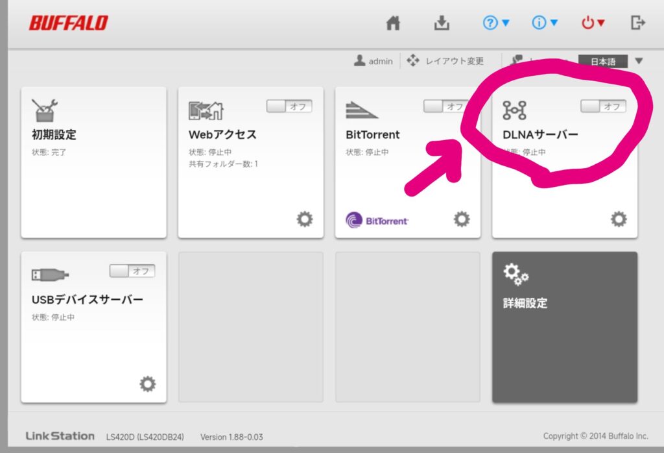Image resolution: width=664 pixels, height=453 pixels.
Task: Click 初期設定 状態: 完了 status text
Action: point(49,152)
